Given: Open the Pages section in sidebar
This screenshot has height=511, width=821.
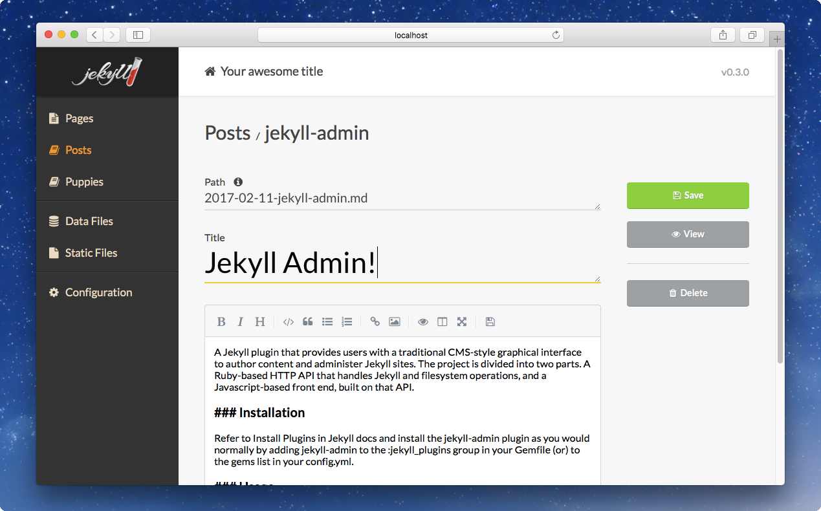Looking at the screenshot, I should pos(79,118).
